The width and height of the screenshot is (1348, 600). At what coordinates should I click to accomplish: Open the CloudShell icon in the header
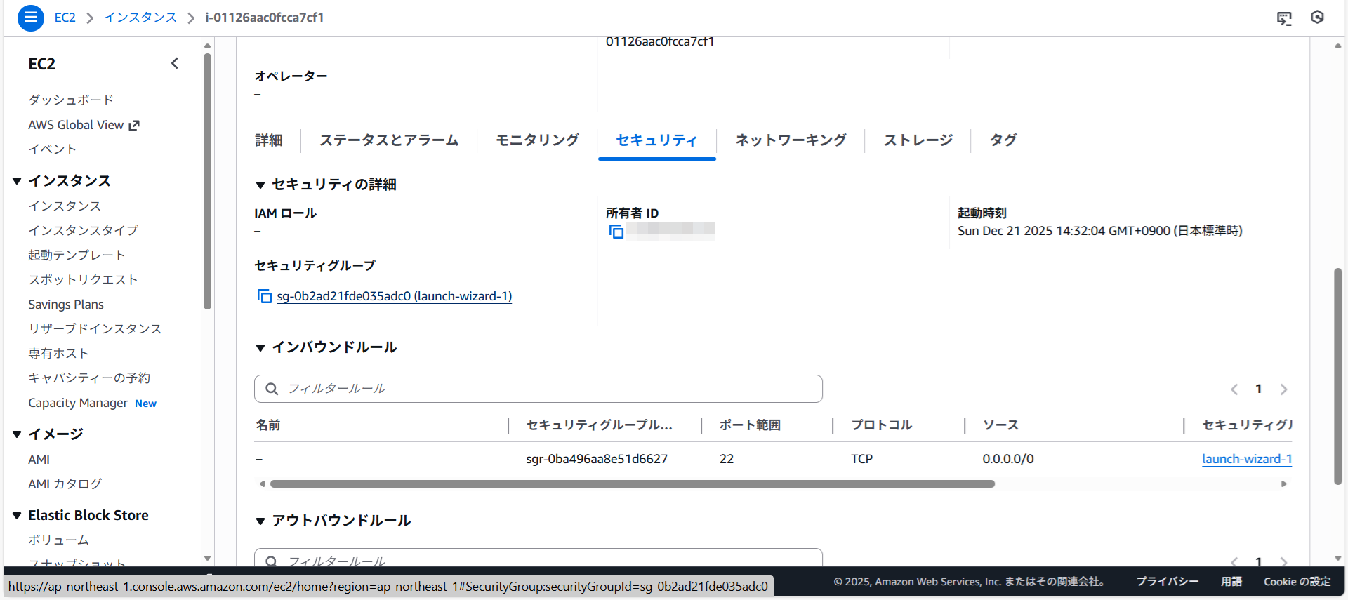(x=1284, y=18)
